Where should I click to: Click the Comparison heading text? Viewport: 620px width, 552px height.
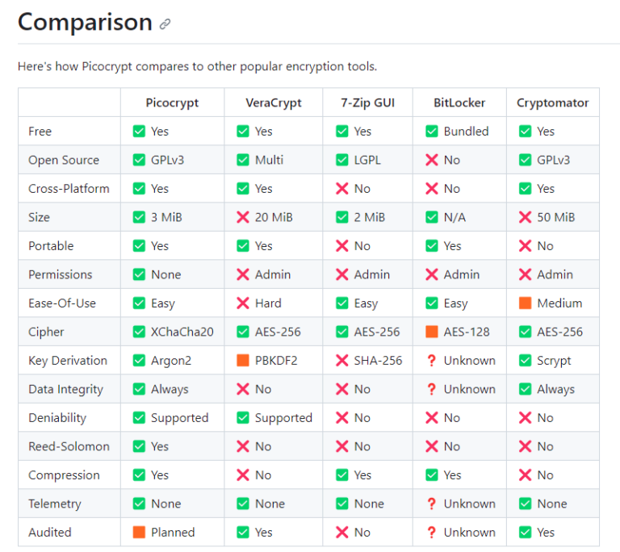[85, 23]
